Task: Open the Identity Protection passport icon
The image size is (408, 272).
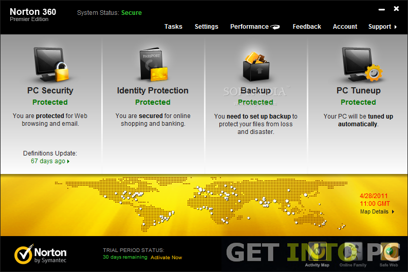Action: coord(154,64)
